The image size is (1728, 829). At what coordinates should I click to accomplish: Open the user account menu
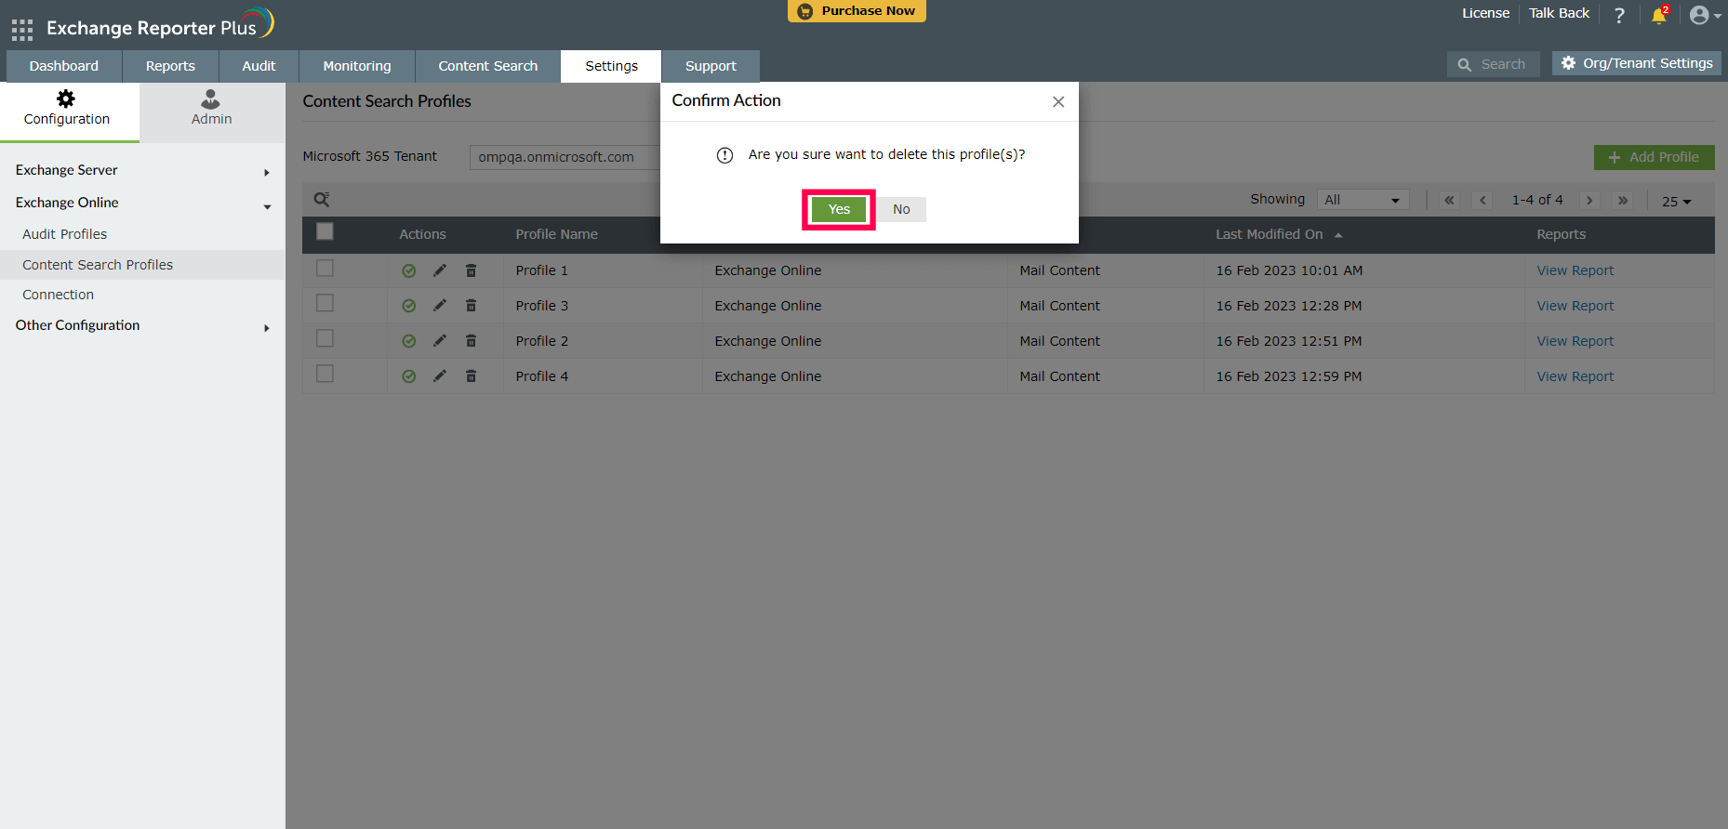click(x=1705, y=15)
